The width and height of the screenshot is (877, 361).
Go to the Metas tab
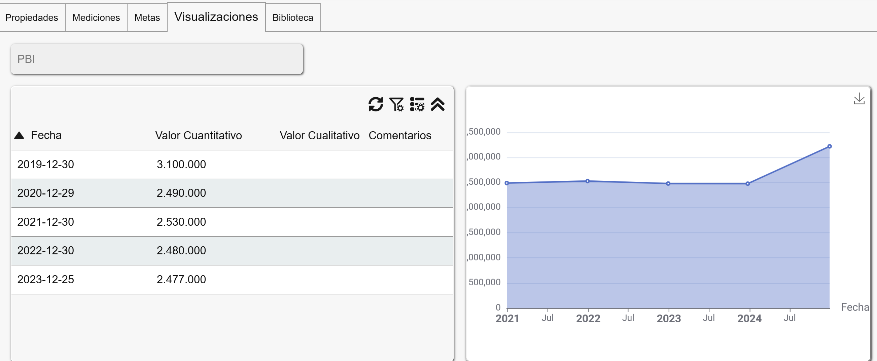point(147,18)
